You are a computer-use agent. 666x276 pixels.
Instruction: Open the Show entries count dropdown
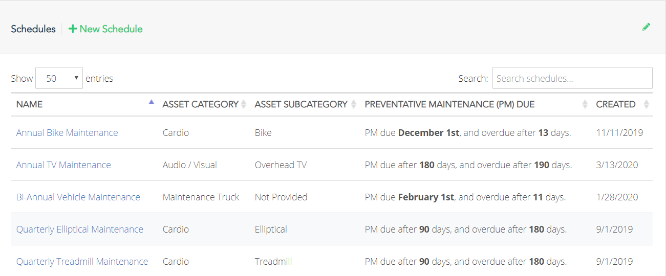point(59,78)
